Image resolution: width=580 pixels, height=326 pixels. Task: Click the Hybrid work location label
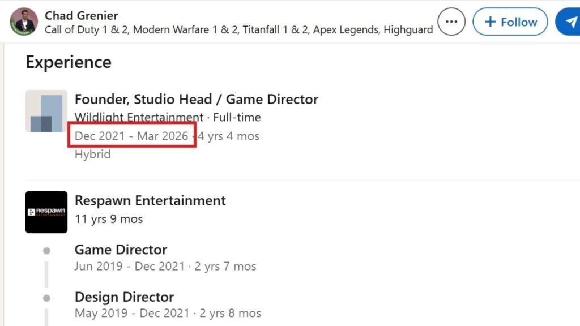pos(92,155)
